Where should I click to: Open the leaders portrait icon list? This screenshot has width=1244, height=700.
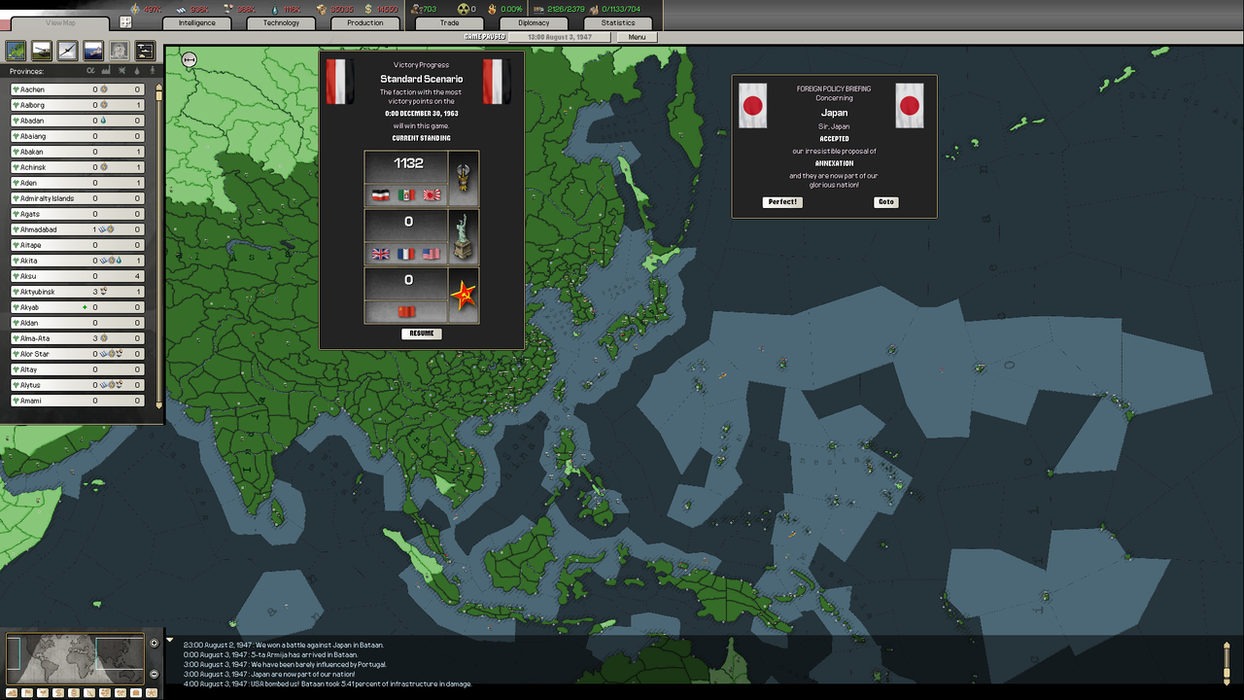119,51
